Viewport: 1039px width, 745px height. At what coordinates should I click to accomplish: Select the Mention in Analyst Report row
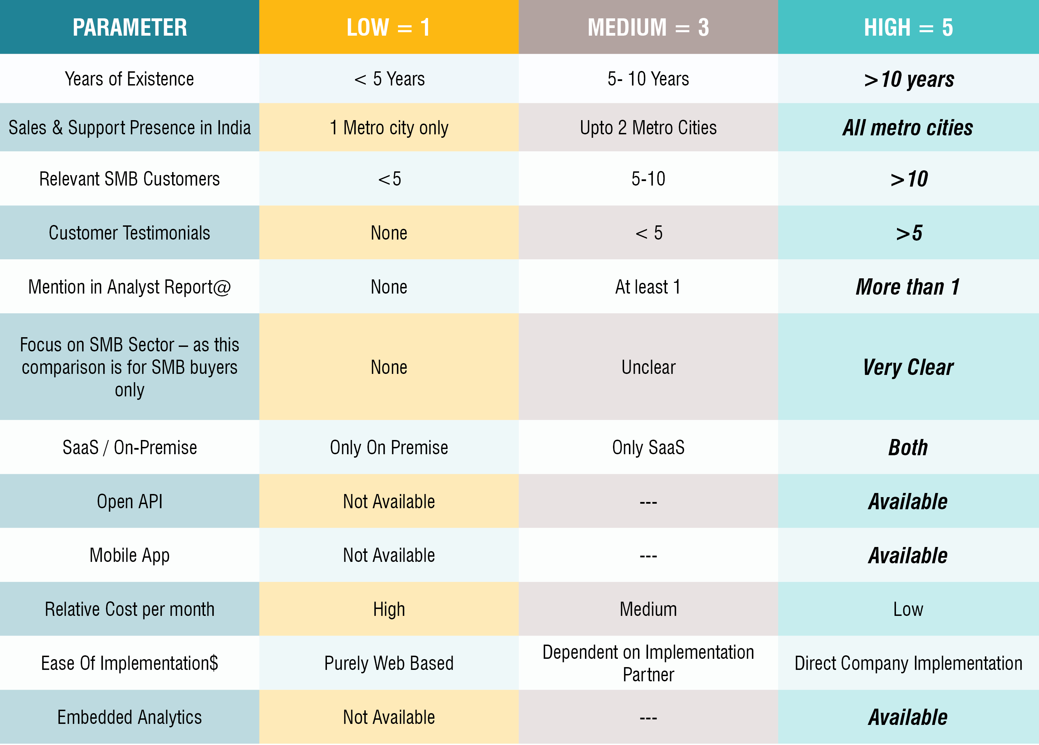pos(519,286)
